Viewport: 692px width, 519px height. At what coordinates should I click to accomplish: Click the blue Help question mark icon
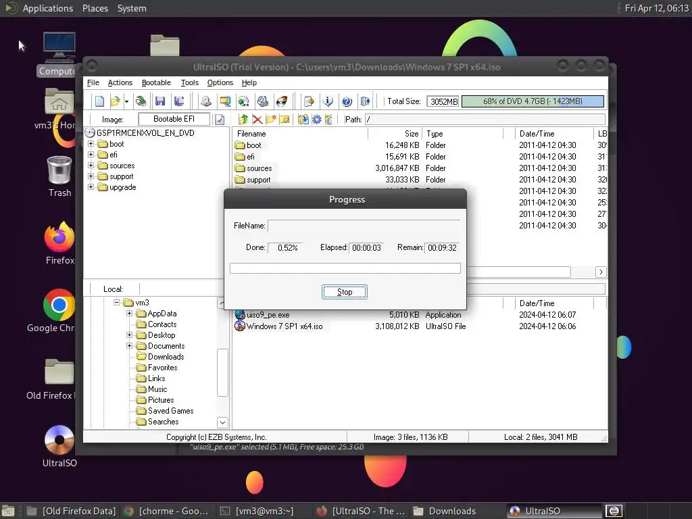click(347, 101)
